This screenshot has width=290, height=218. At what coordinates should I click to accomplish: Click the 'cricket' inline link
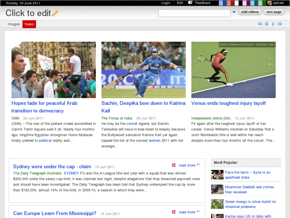pos(132,124)
